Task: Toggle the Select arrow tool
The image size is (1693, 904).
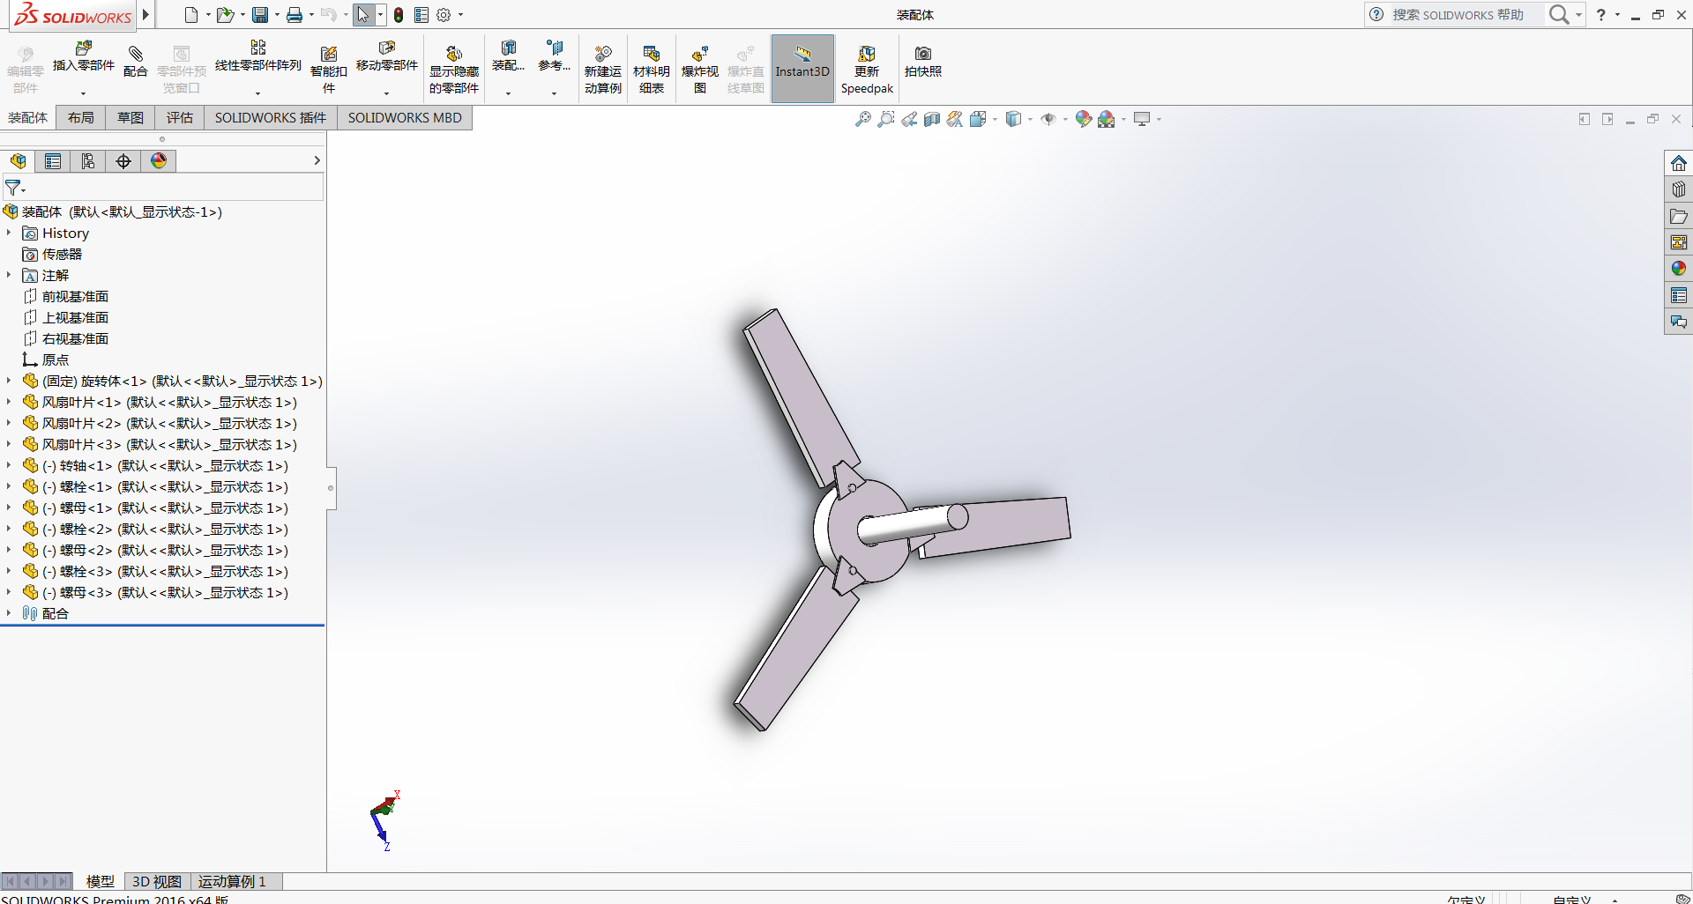Action: [x=363, y=15]
